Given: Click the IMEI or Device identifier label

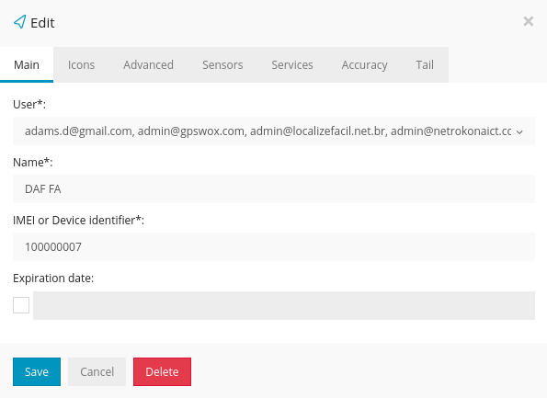Looking at the screenshot, I should pos(78,221).
